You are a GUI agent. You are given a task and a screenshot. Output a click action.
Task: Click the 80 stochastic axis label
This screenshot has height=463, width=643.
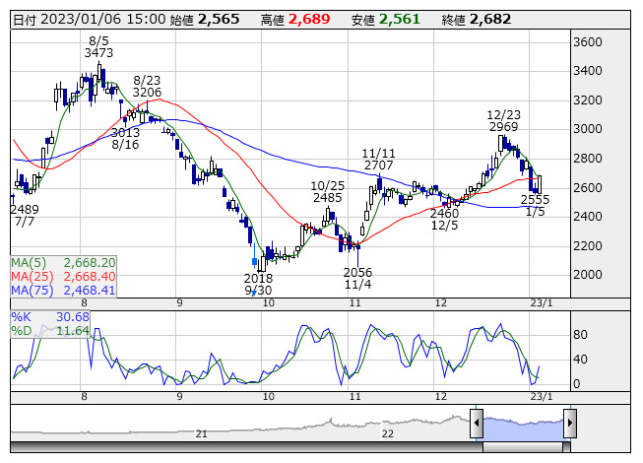(580, 335)
